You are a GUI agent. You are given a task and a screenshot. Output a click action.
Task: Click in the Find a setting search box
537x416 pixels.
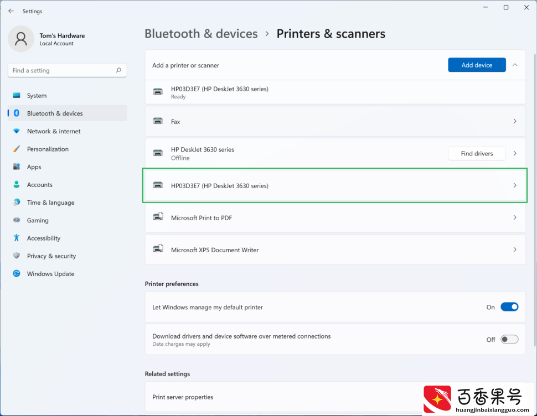(x=67, y=70)
